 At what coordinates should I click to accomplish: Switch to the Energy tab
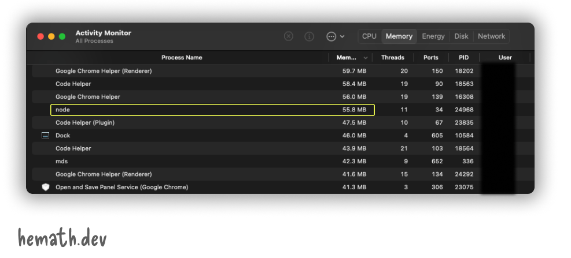[x=433, y=36]
